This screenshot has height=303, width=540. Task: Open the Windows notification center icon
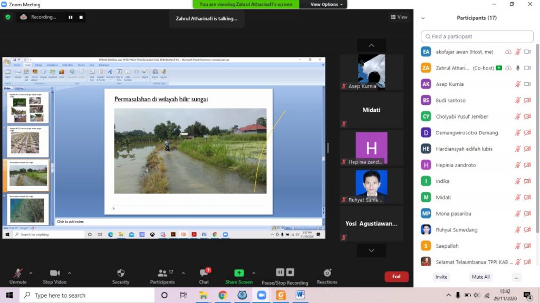[527, 295]
